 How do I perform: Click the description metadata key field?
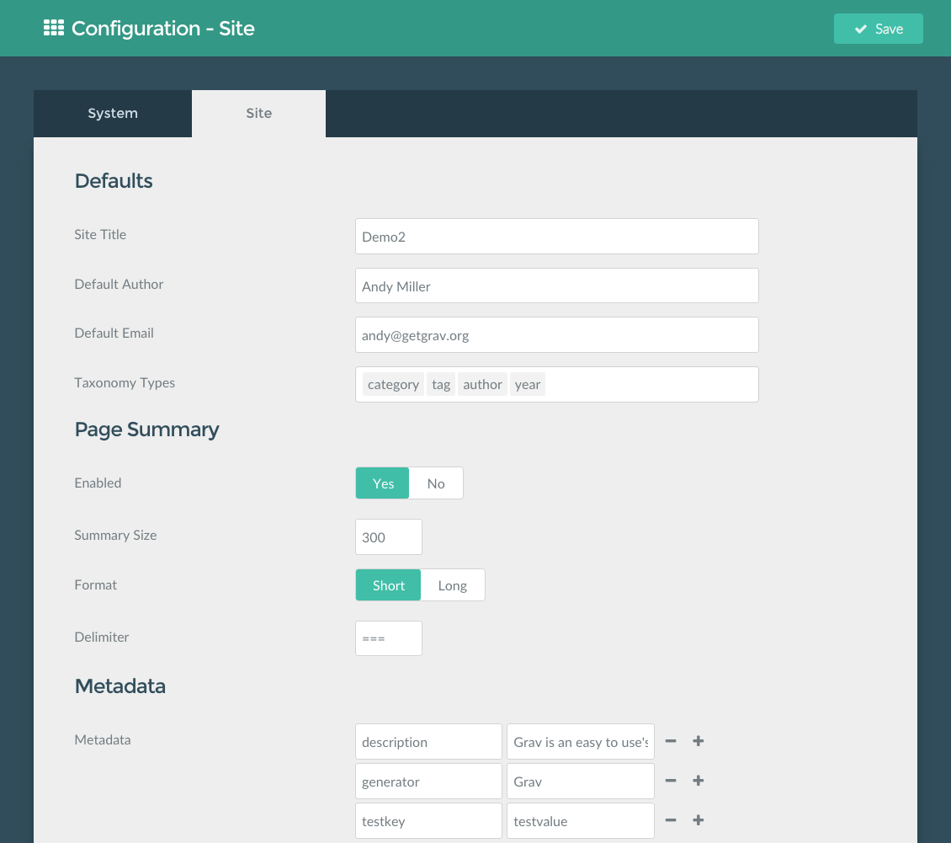(429, 742)
